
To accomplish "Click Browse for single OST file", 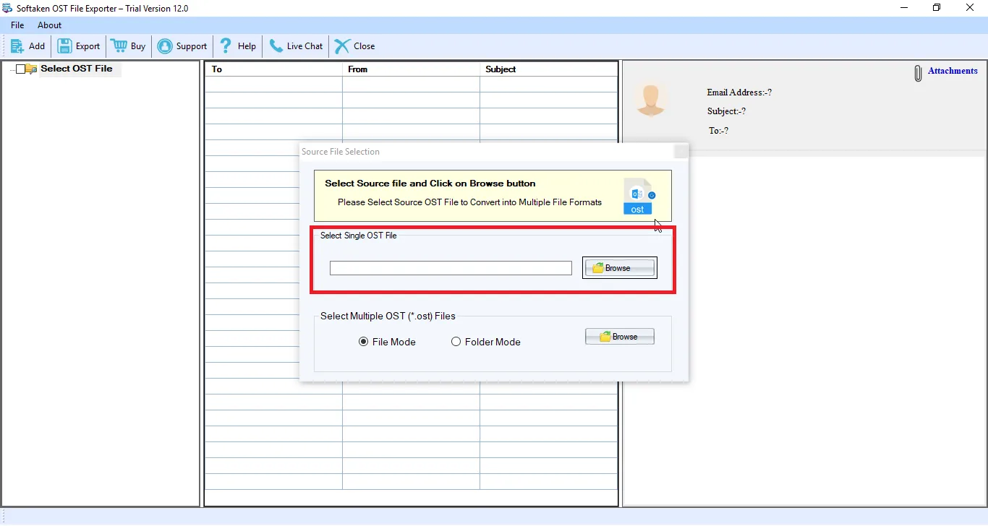I will click(x=620, y=268).
